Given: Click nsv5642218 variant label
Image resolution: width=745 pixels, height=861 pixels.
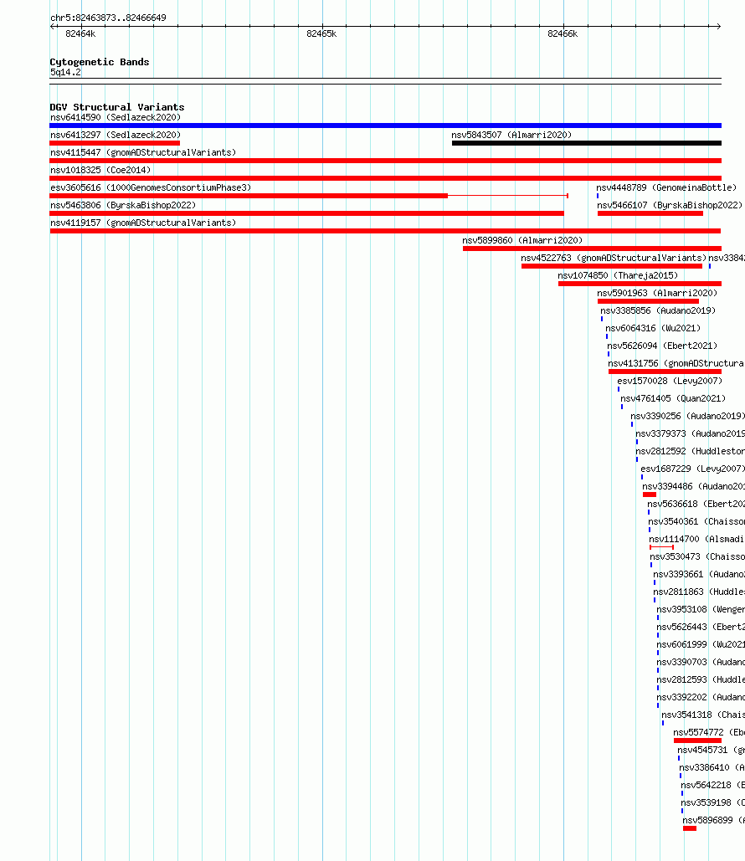Looking at the screenshot, I should click(712, 785).
